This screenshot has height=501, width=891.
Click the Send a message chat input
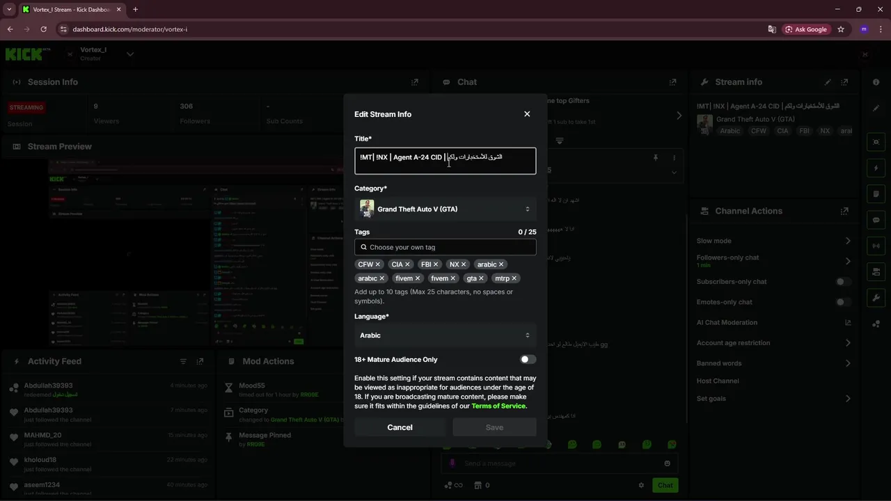(x=560, y=463)
